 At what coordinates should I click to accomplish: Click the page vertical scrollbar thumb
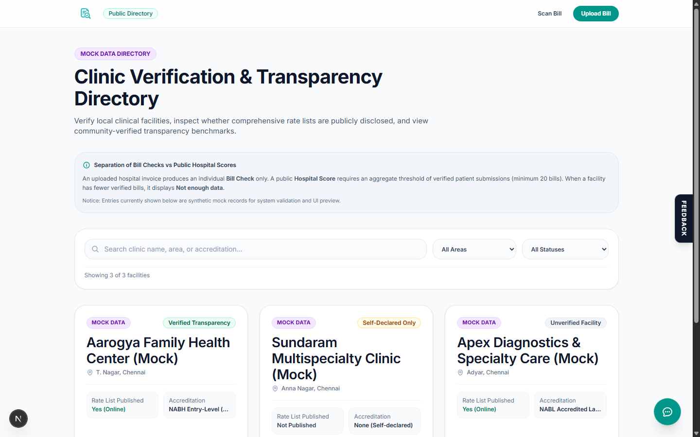[x=696, y=165]
